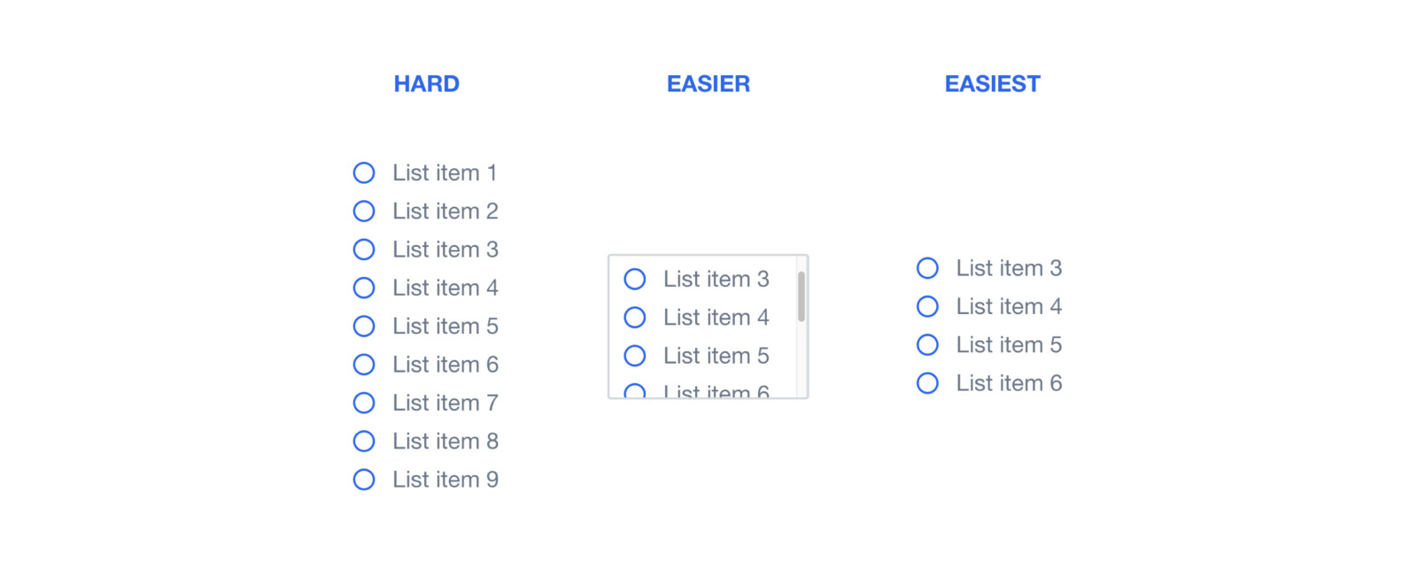Select List item 7 radio button
Screen dimensions: 1417x584
click(364, 403)
